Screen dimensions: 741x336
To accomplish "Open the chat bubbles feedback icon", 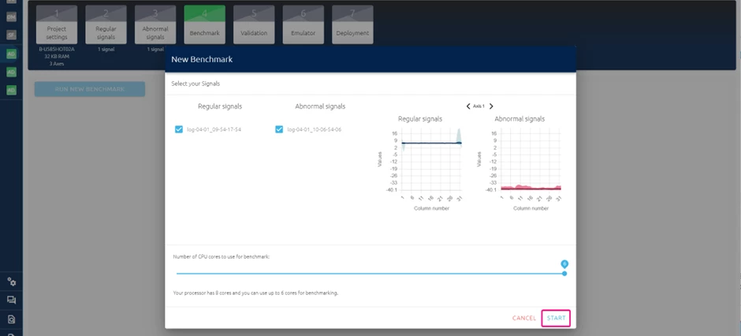I will tap(11, 300).
